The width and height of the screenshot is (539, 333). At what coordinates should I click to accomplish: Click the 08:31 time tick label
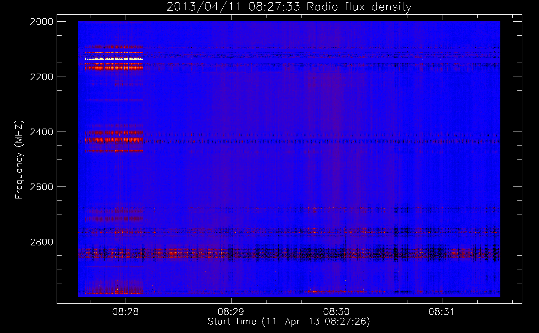pyautogui.click(x=442, y=312)
